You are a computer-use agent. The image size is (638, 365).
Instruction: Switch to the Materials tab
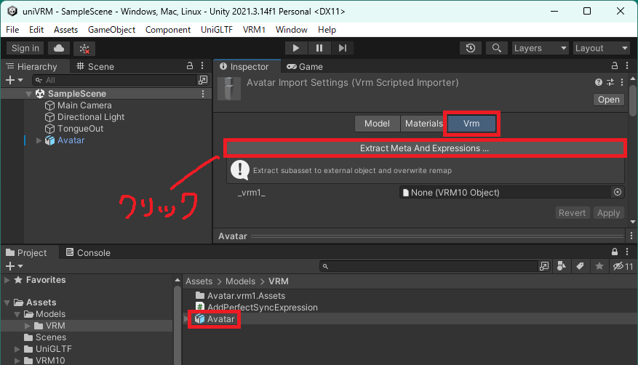pyautogui.click(x=423, y=124)
